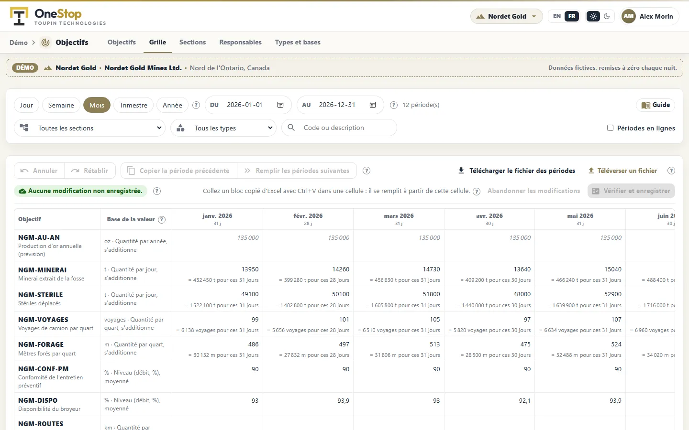Screen dimensions: 689x430
Task: Click the Objectifs target icon in breadcrumb
Action: click(45, 43)
